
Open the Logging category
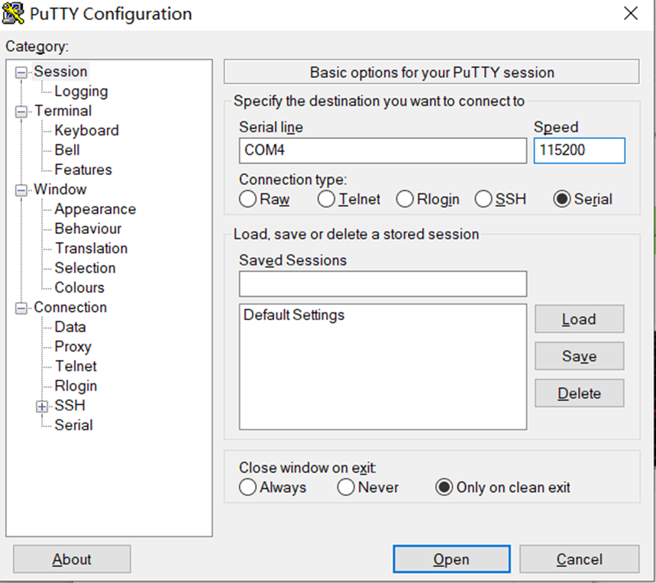81,91
